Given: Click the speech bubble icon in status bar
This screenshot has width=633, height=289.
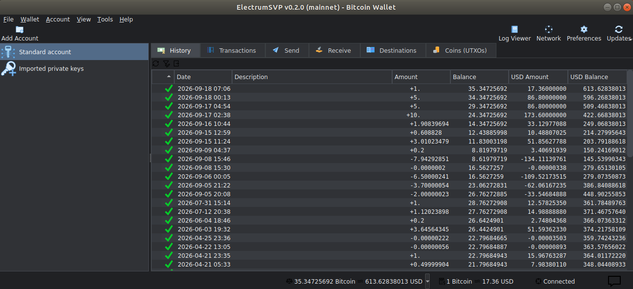Looking at the screenshot, I should point(614,281).
